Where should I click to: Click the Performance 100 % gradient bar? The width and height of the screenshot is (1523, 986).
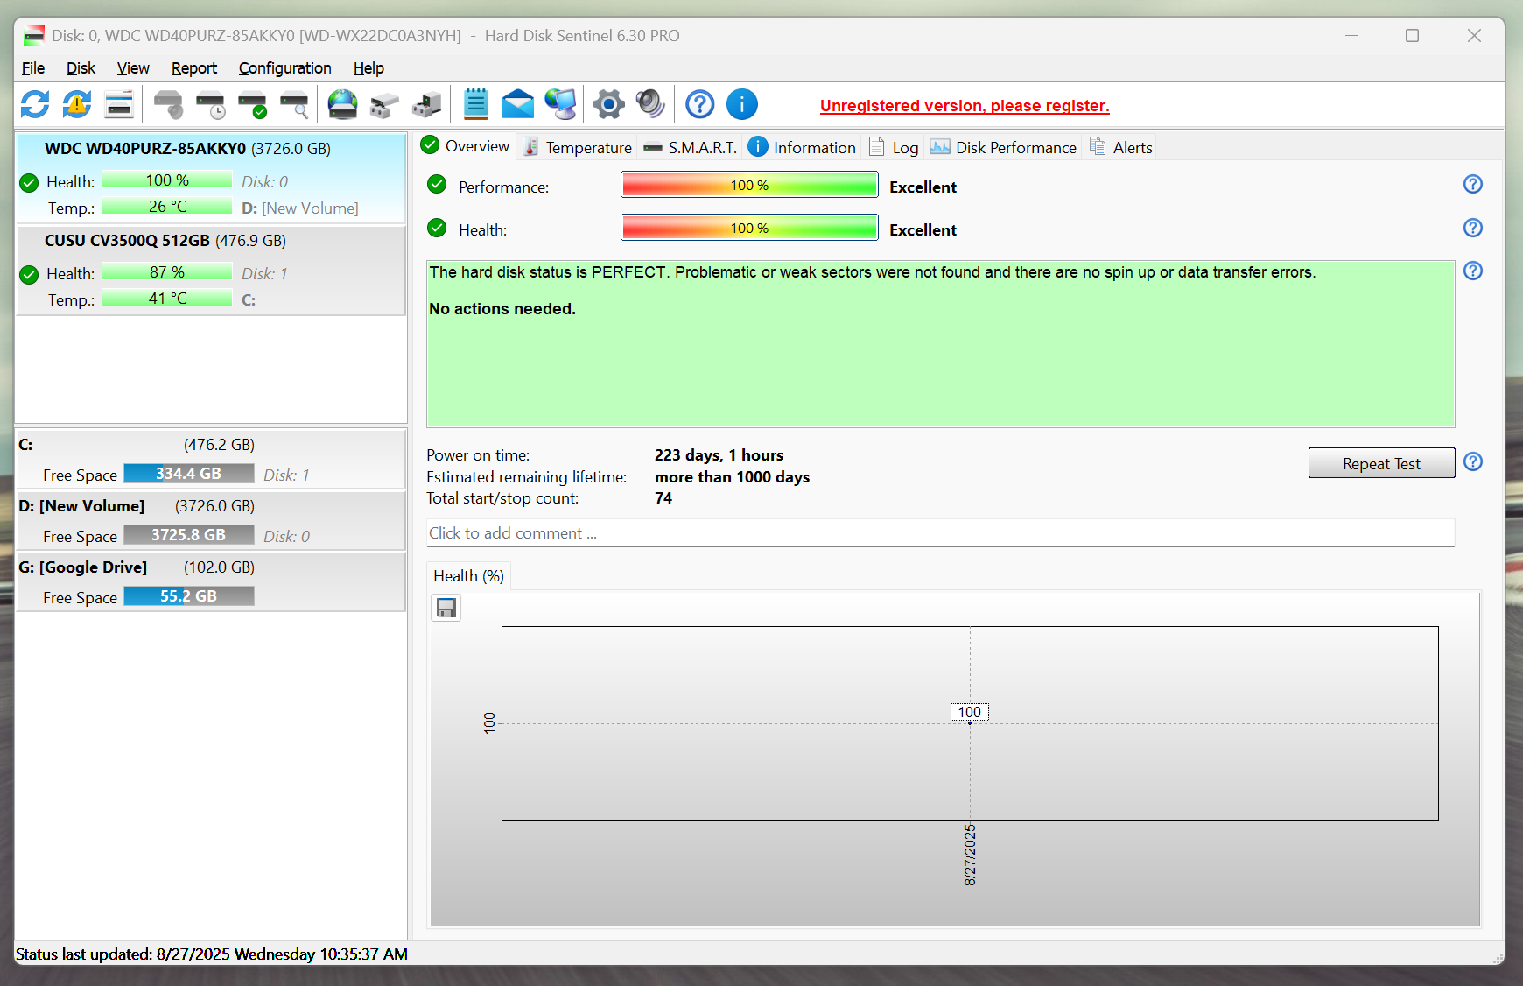[749, 186]
